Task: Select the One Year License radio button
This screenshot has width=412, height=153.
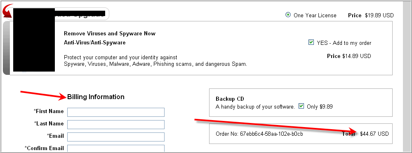Action: click(x=288, y=15)
